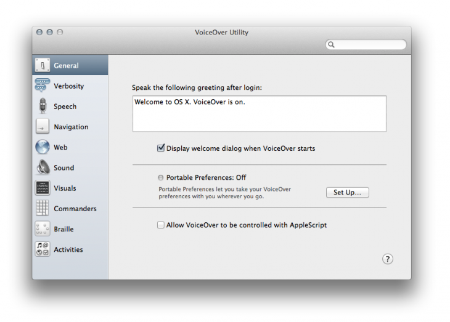Open help with the question mark button

[x=388, y=259]
